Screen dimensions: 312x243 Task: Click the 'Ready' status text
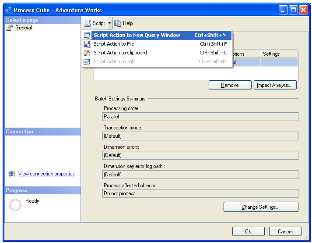[32, 201]
